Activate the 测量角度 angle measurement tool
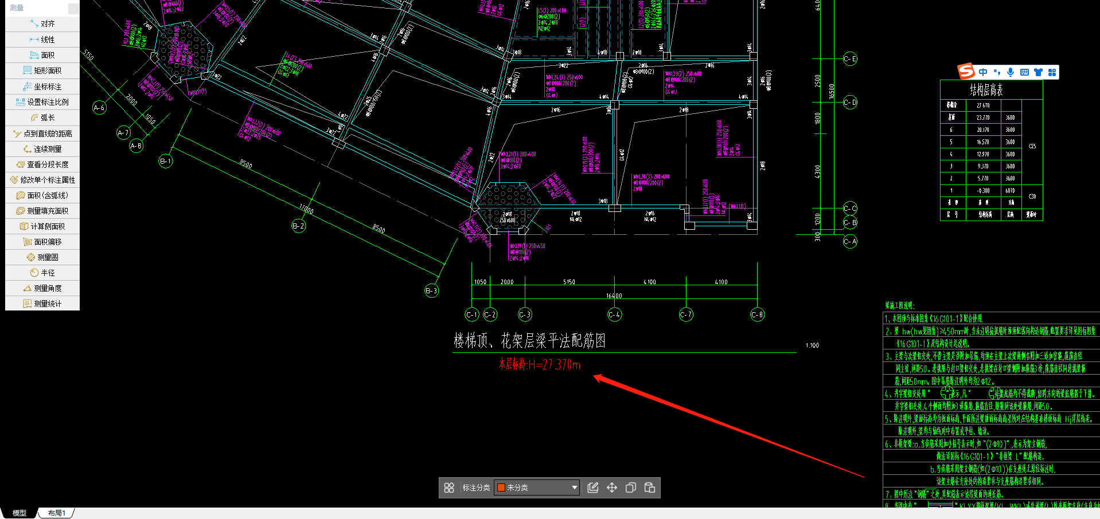 click(42, 288)
